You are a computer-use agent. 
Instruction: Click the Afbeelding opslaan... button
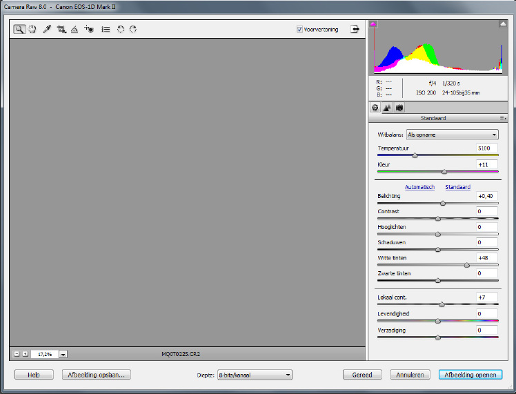click(97, 375)
